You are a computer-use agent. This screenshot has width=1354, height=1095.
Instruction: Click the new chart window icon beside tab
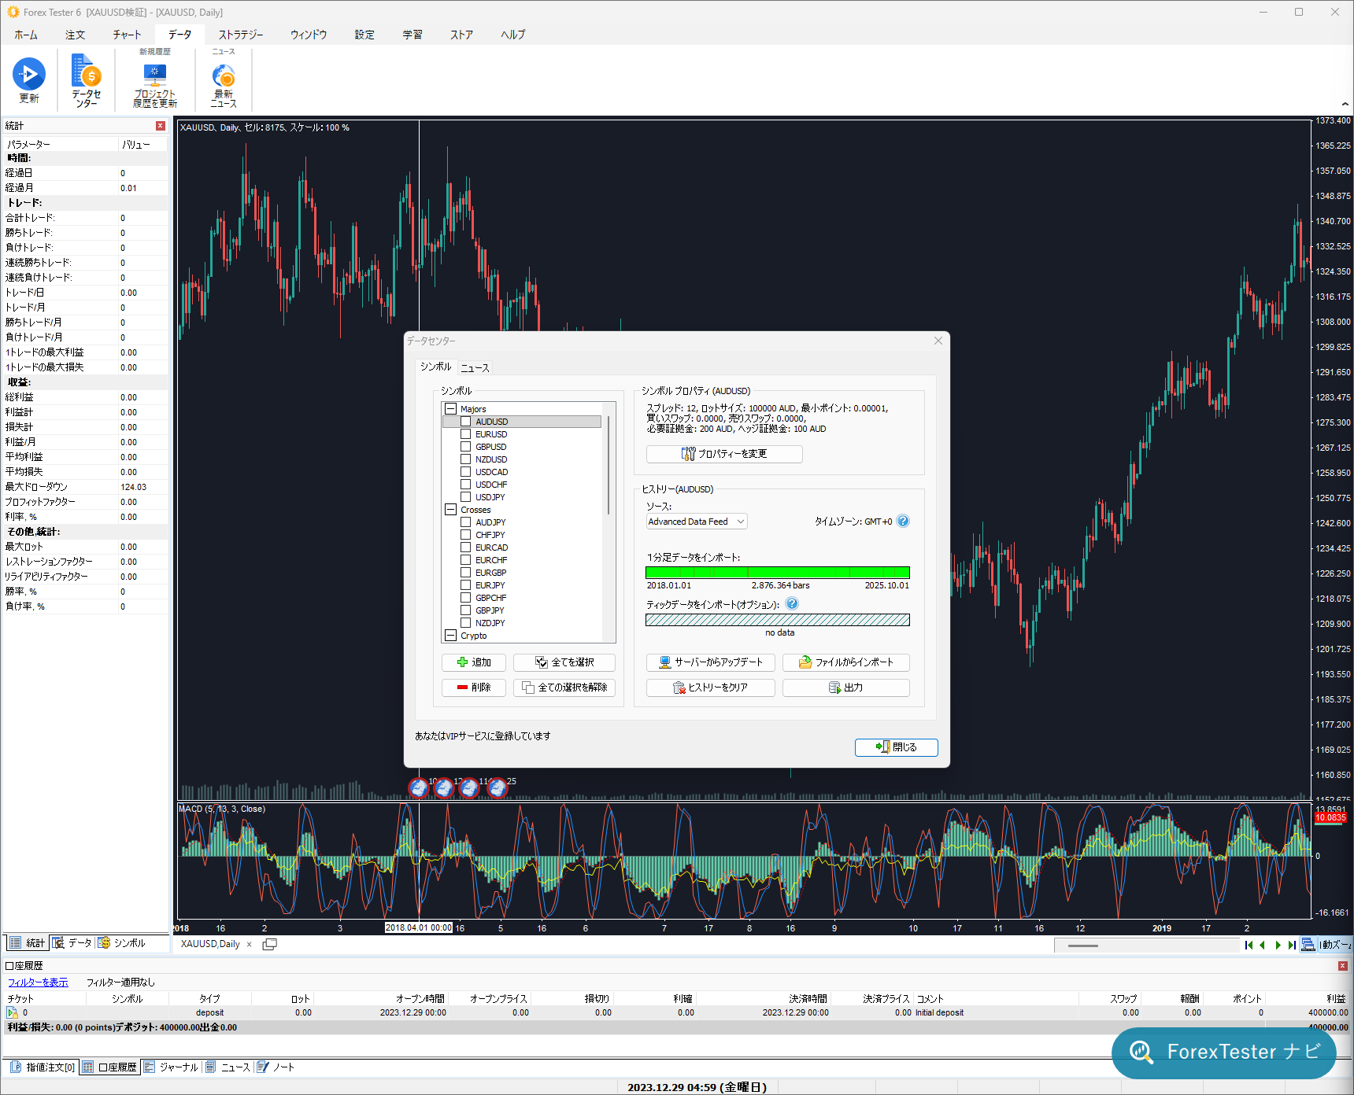pos(269,944)
